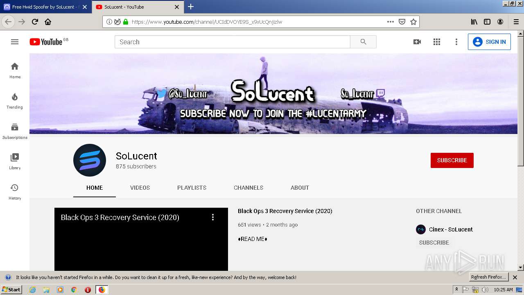Click the Twitter @So_Lucent banner link
Screen dimensions: 524x295
click(182, 94)
